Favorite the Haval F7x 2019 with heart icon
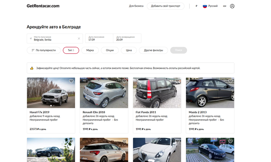 click(x=71, y=81)
